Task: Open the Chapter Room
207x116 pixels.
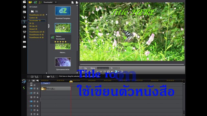Action: pyautogui.click(x=25, y=42)
